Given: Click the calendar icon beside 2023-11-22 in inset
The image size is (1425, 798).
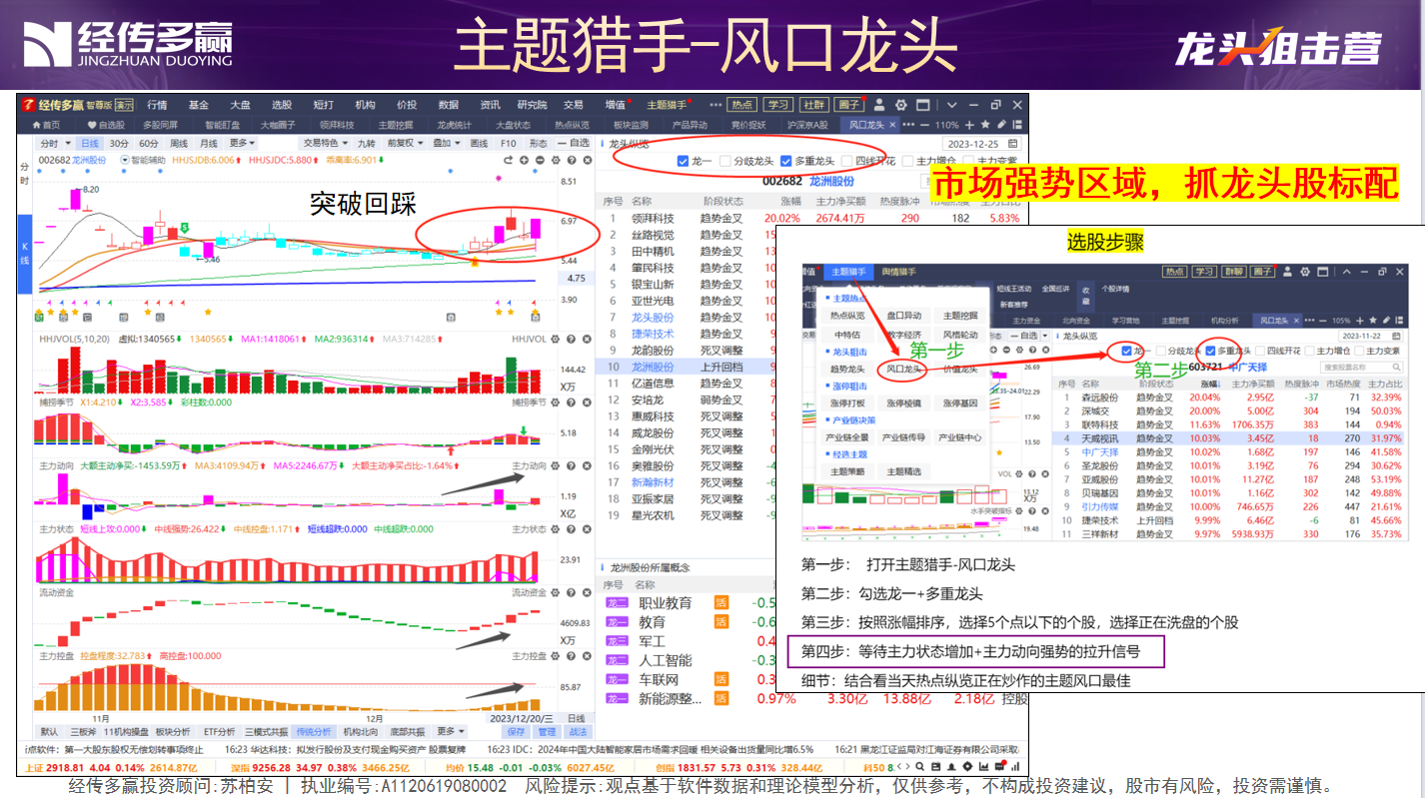Looking at the screenshot, I should coord(1396,336).
